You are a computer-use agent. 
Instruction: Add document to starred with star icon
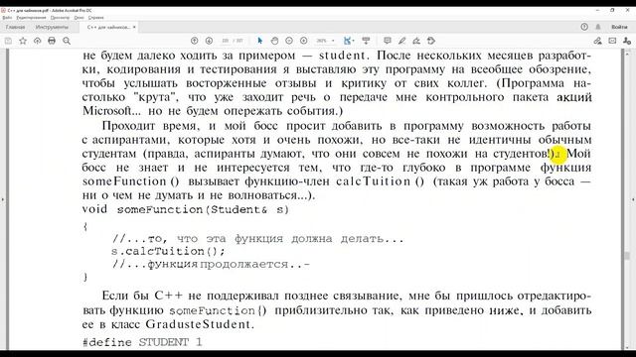(23, 41)
